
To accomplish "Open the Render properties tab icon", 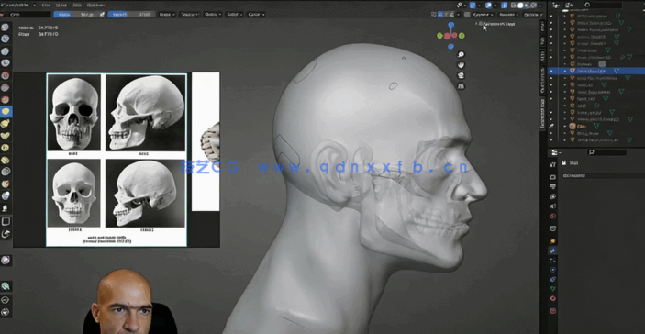I will tap(553, 177).
